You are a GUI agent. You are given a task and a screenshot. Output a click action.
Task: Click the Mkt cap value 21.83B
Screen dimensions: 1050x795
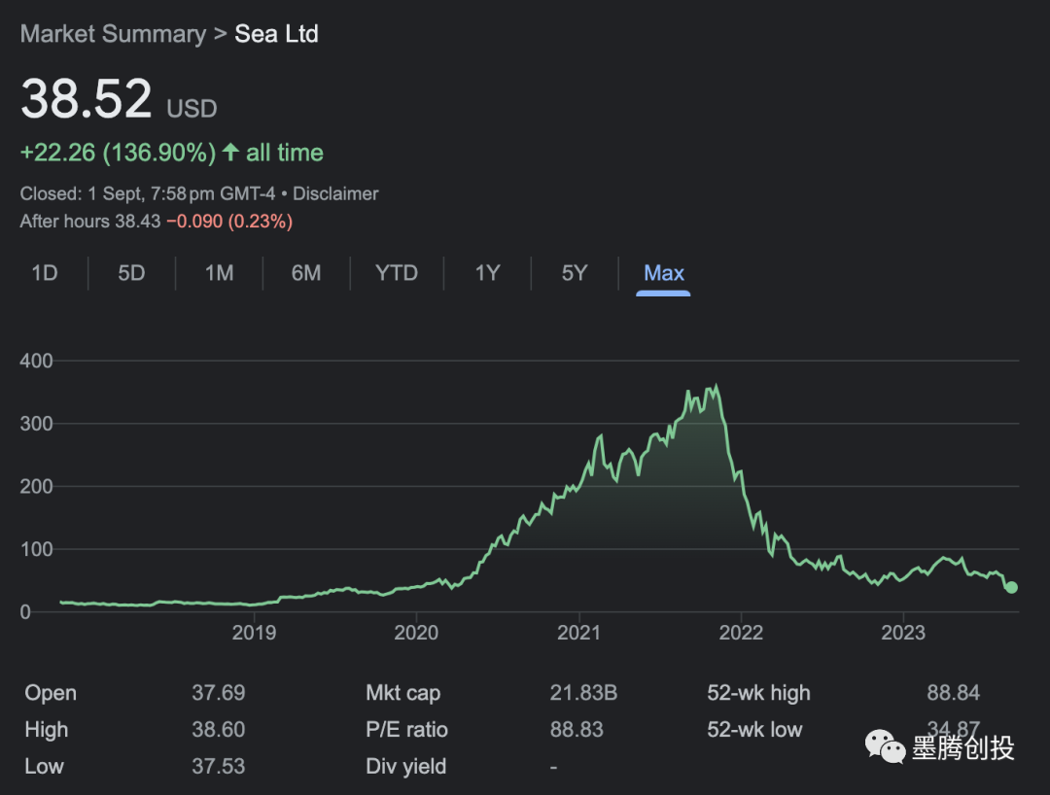(583, 693)
